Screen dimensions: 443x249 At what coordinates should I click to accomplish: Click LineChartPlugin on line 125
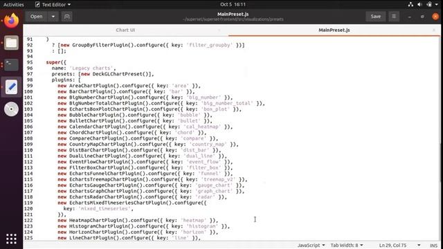(91, 238)
